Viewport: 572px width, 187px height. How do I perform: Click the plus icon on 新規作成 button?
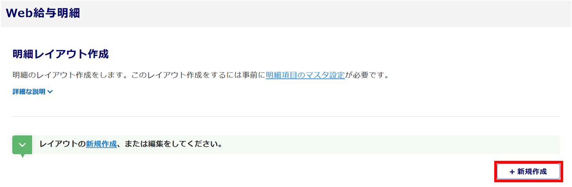pos(512,172)
